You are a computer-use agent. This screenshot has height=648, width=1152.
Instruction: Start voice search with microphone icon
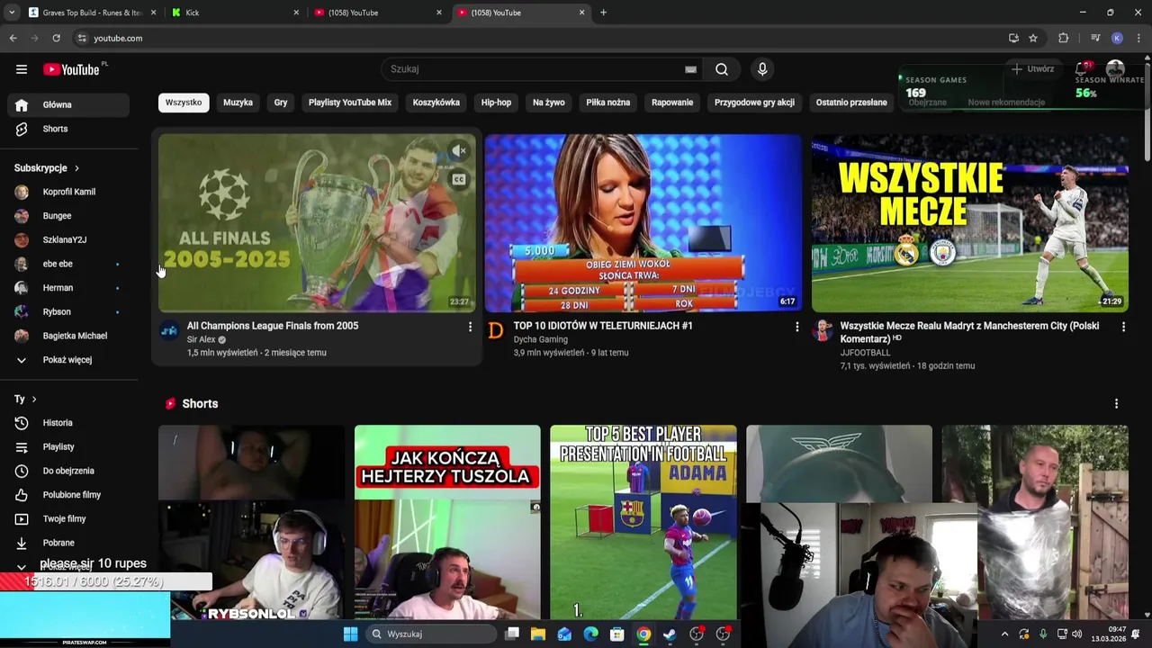click(762, 69)
